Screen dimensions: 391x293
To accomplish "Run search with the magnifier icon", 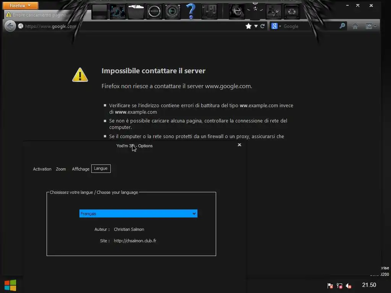I will click(343, 26).
